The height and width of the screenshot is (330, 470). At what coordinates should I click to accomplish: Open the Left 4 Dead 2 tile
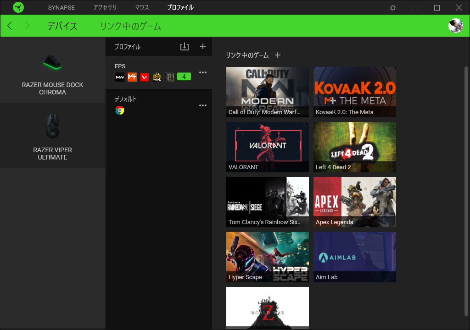click(x=355, y=147)
